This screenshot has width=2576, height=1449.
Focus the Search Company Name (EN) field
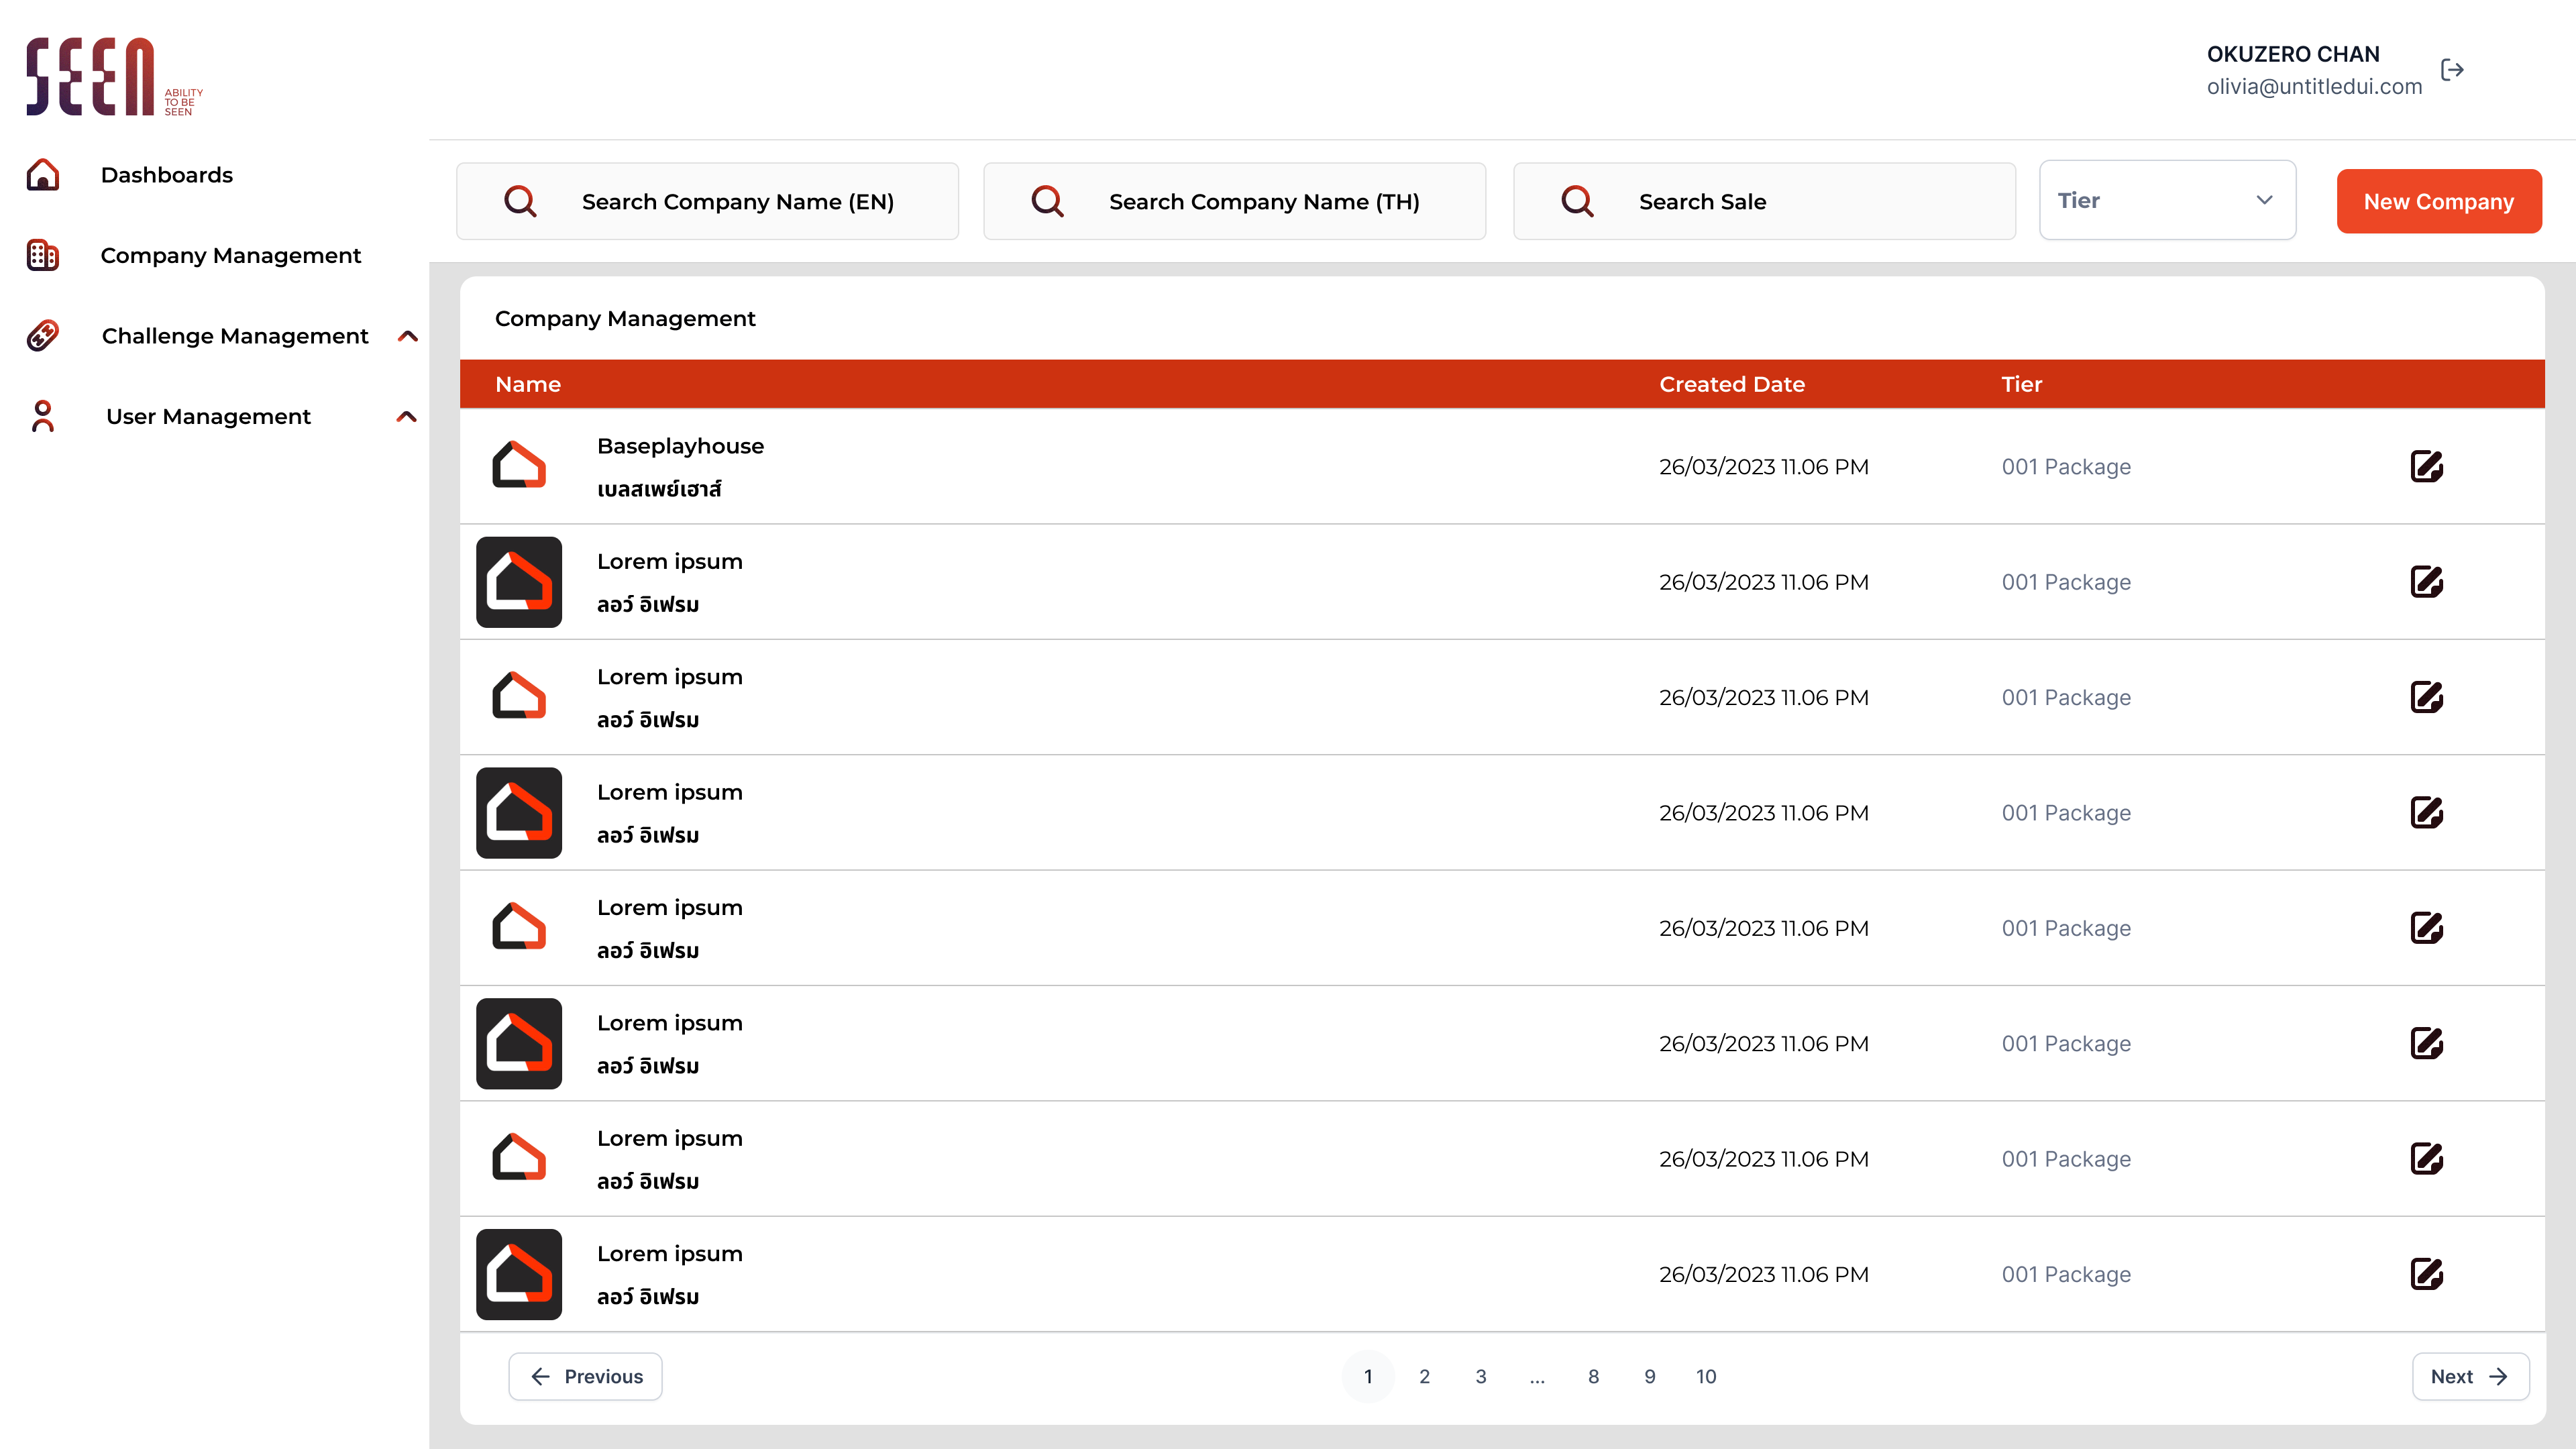pyautogui.click(x=738, y=202)
